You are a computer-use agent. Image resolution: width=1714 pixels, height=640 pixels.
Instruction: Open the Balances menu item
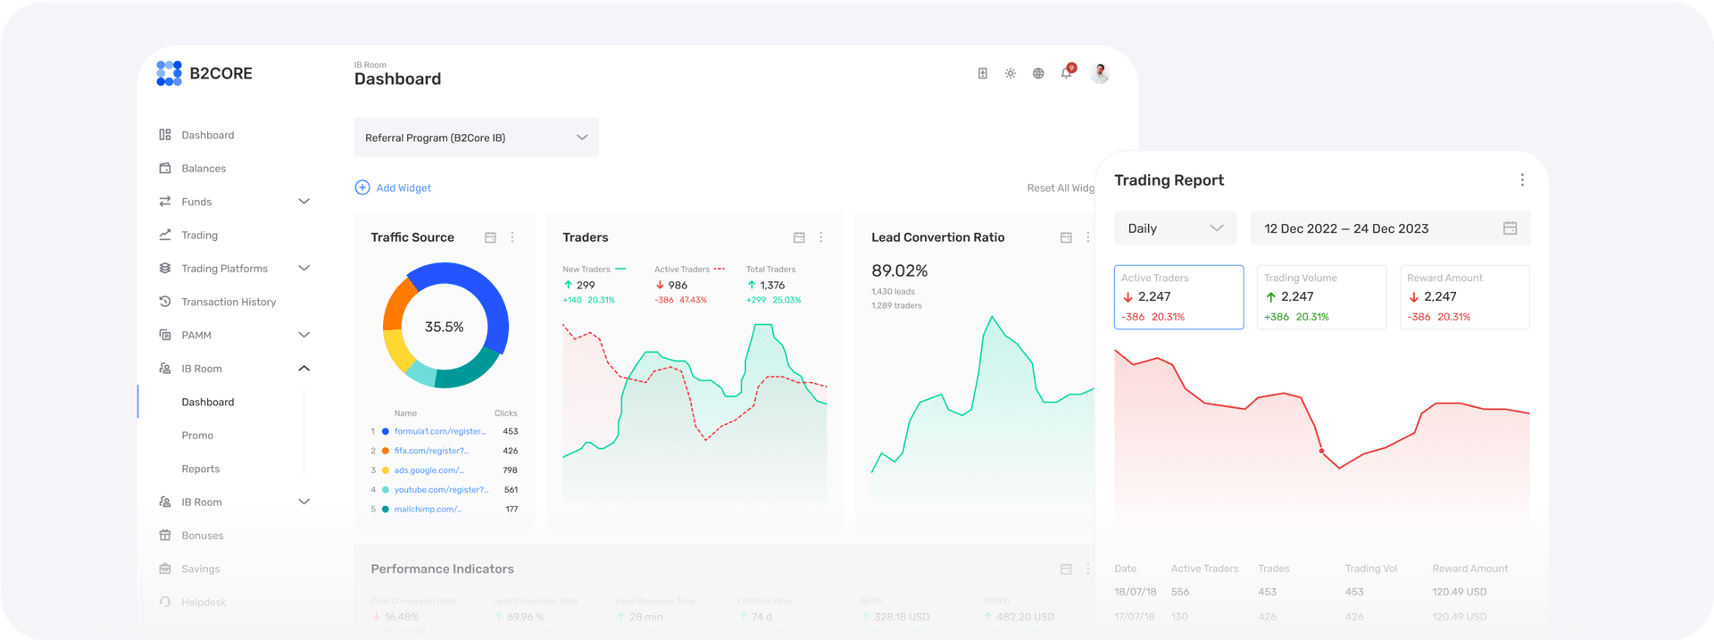pyautogui.click(x=204, y=168)
